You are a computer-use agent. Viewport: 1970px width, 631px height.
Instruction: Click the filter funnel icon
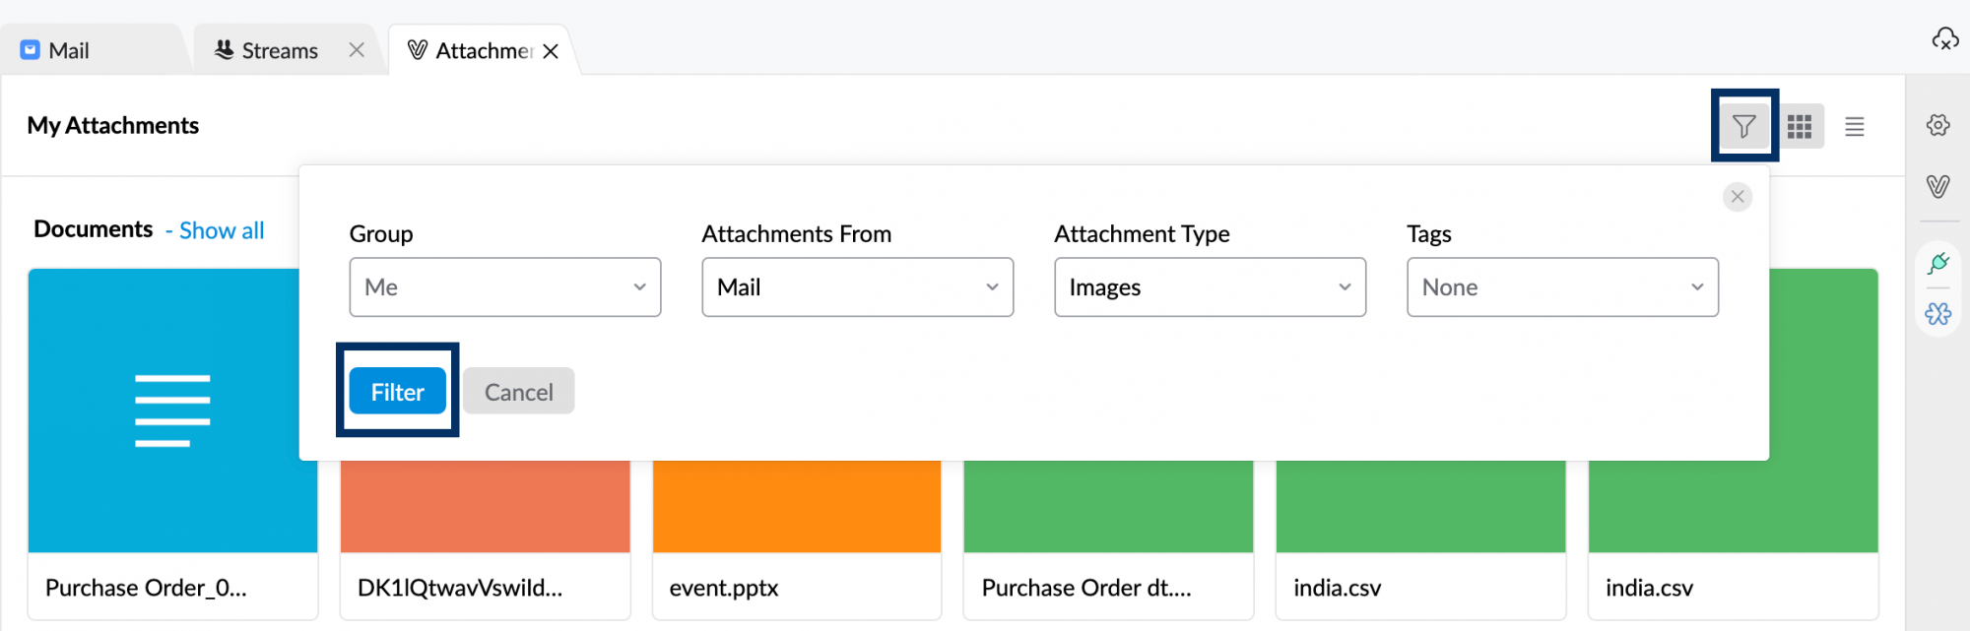1743,126
